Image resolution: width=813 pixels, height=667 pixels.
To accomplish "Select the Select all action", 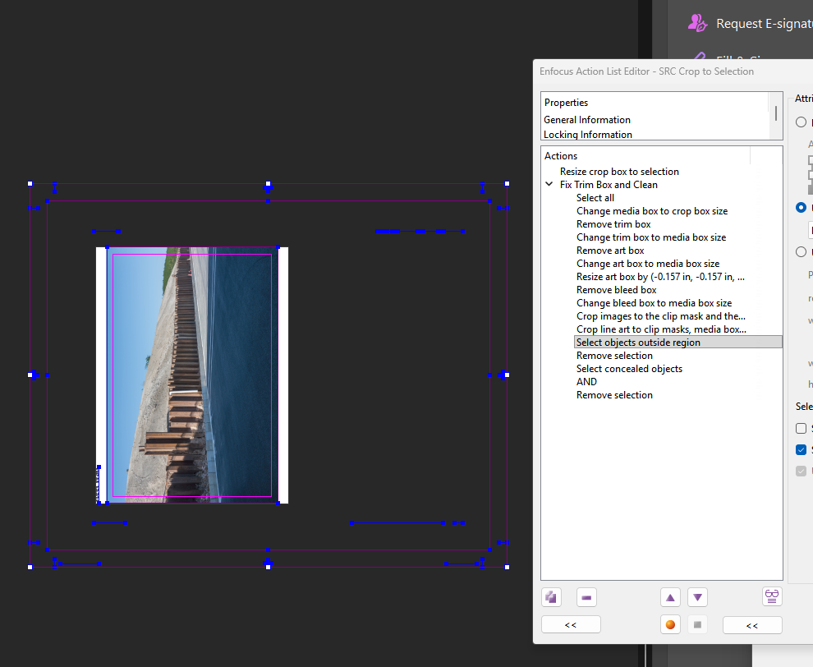I will pyautogui.click(x=595, y=198).
